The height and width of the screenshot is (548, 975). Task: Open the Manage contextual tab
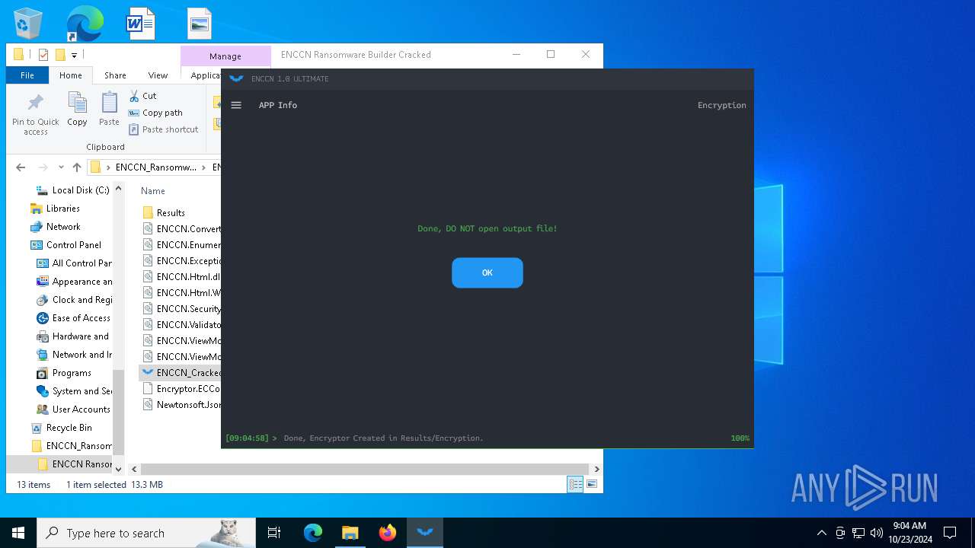tap(225, 56)
